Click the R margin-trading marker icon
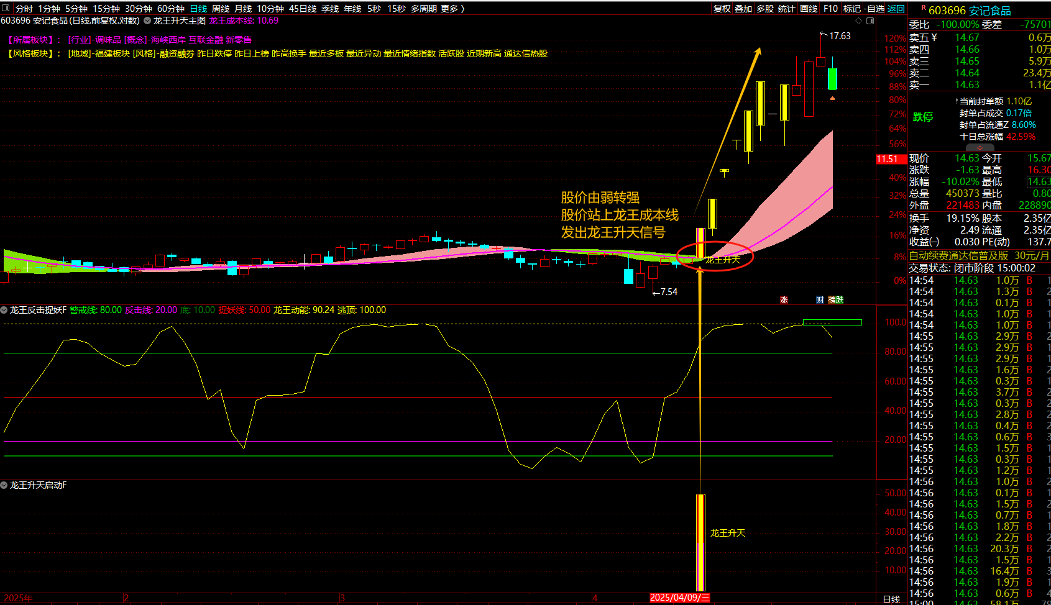 pos(924,8)
